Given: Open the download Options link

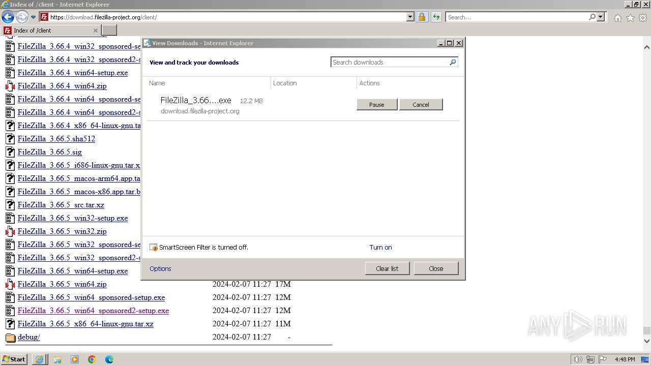Looking at the screenshot, I should (x=160, y=268).
